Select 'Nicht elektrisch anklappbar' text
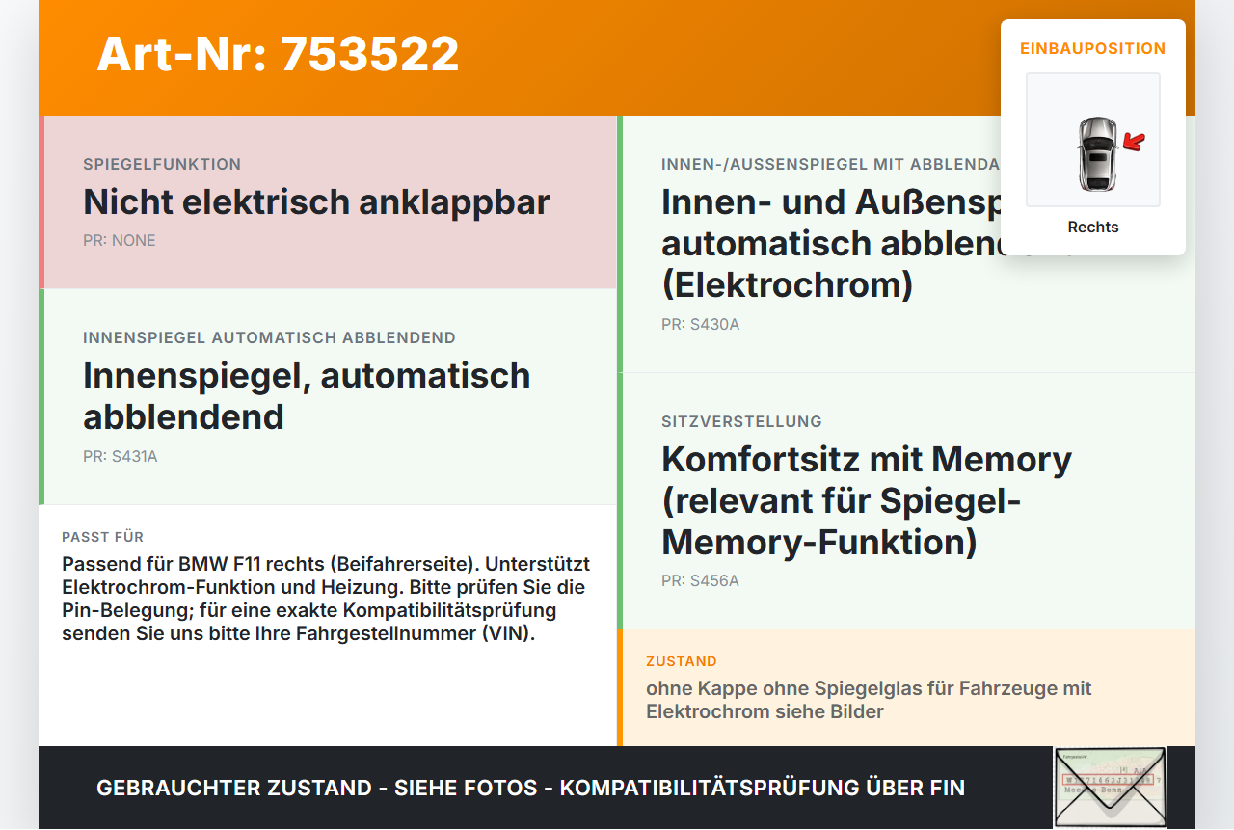1234x830 pixels. 316,202
